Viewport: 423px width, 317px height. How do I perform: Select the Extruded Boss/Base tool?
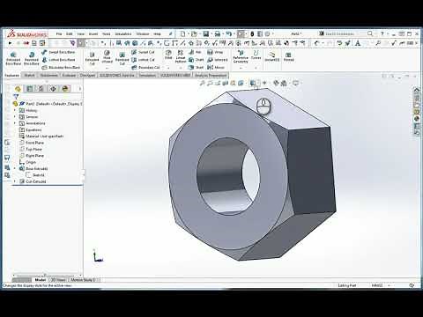13,58
